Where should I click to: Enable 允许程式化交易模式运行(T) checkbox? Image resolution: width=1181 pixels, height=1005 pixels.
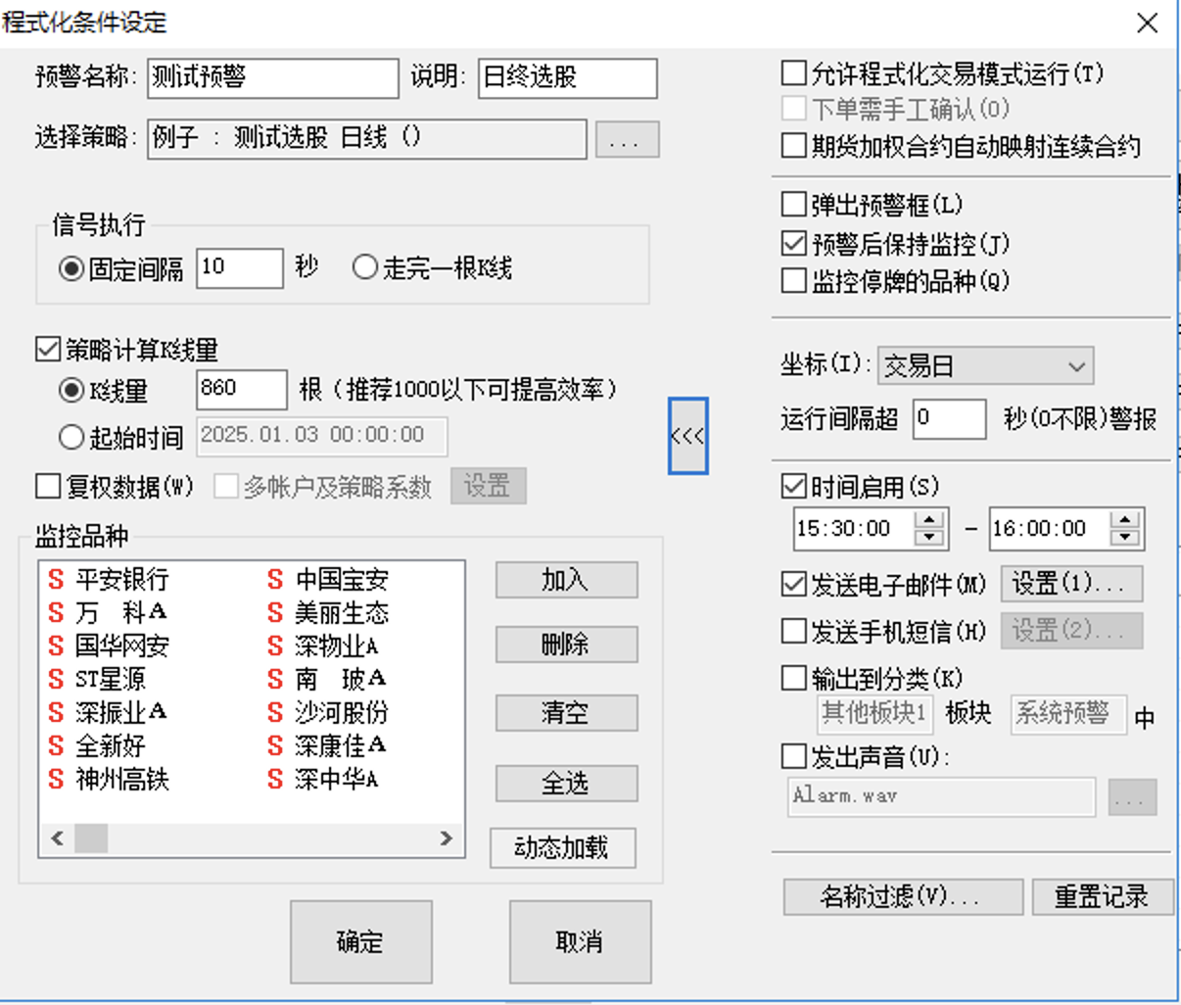click(x=794, y=73)
